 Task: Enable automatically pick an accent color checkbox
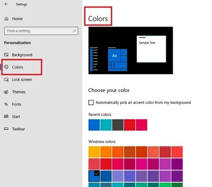pyautogui.click(x=91, y=103)
